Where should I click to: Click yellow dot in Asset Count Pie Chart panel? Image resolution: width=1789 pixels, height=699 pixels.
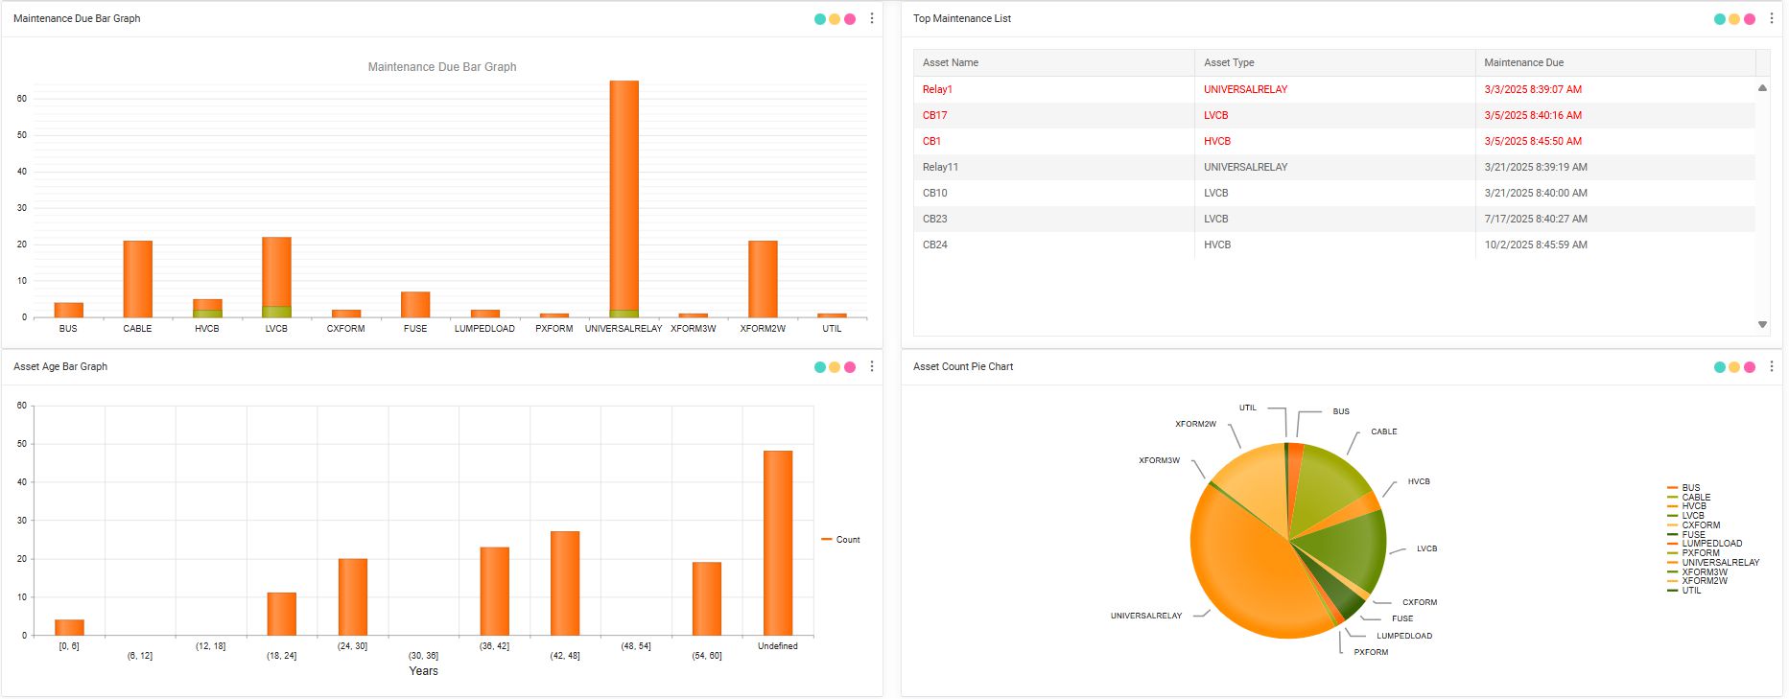tap(1734, 367)
